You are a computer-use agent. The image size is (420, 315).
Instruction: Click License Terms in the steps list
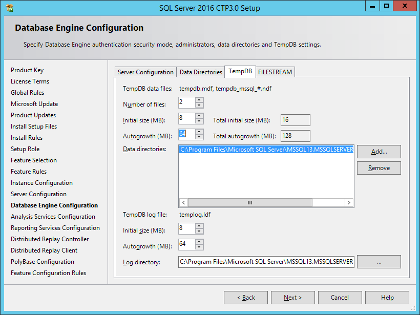(30, 81)
